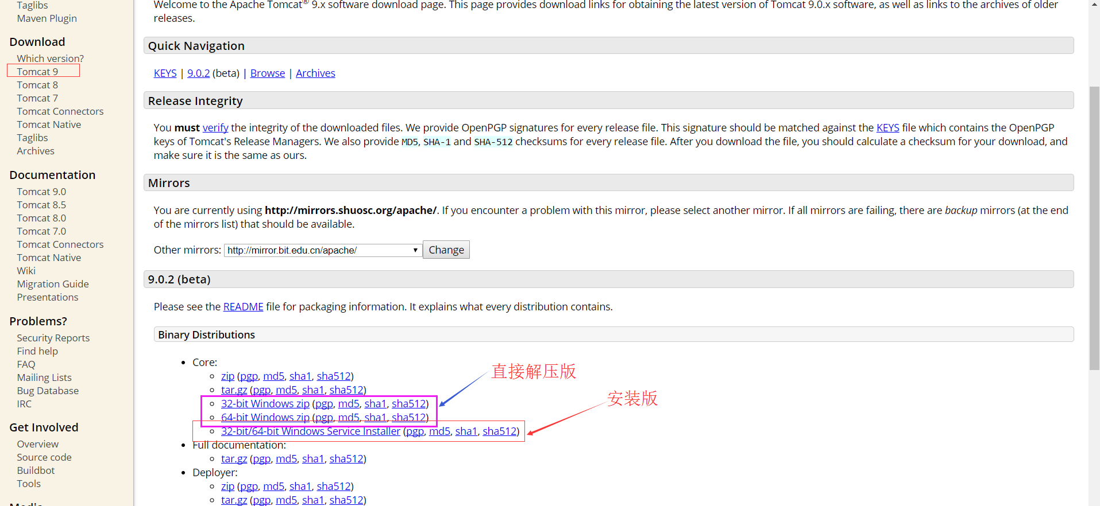The image size is (1100, 506).
Task: Open the README link
Action: tap(244, 307)
